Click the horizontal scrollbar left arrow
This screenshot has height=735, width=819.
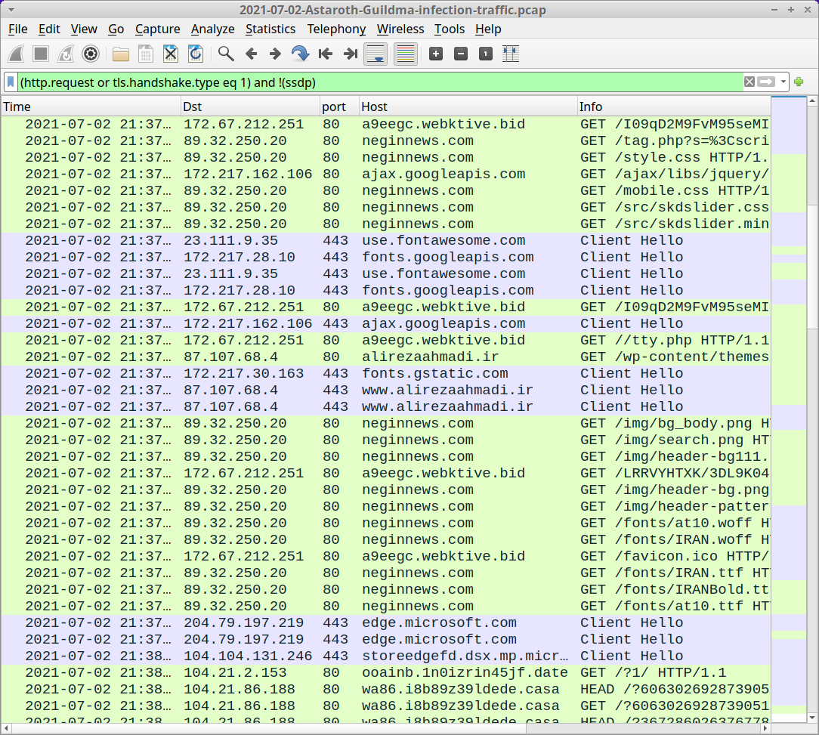(6, 728)
